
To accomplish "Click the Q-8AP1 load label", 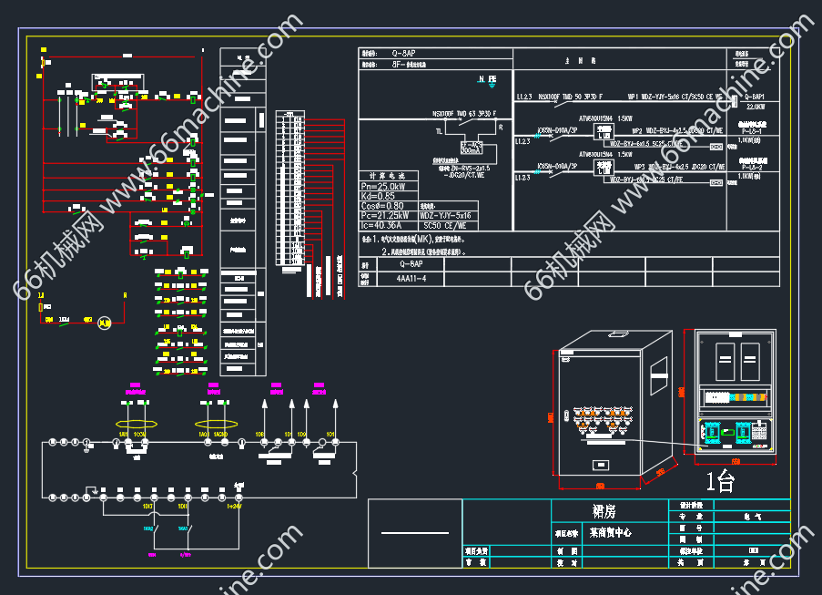I will 754,96.
